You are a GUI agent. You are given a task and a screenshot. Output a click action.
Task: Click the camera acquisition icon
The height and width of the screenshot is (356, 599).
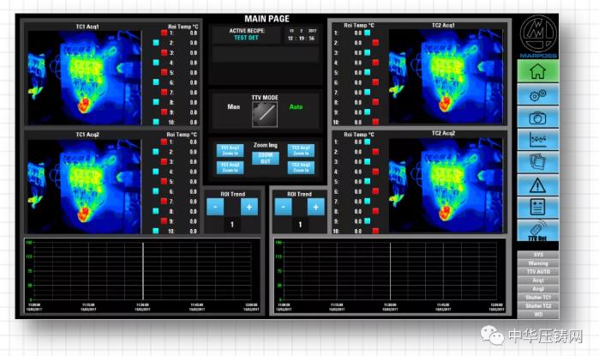538,118
